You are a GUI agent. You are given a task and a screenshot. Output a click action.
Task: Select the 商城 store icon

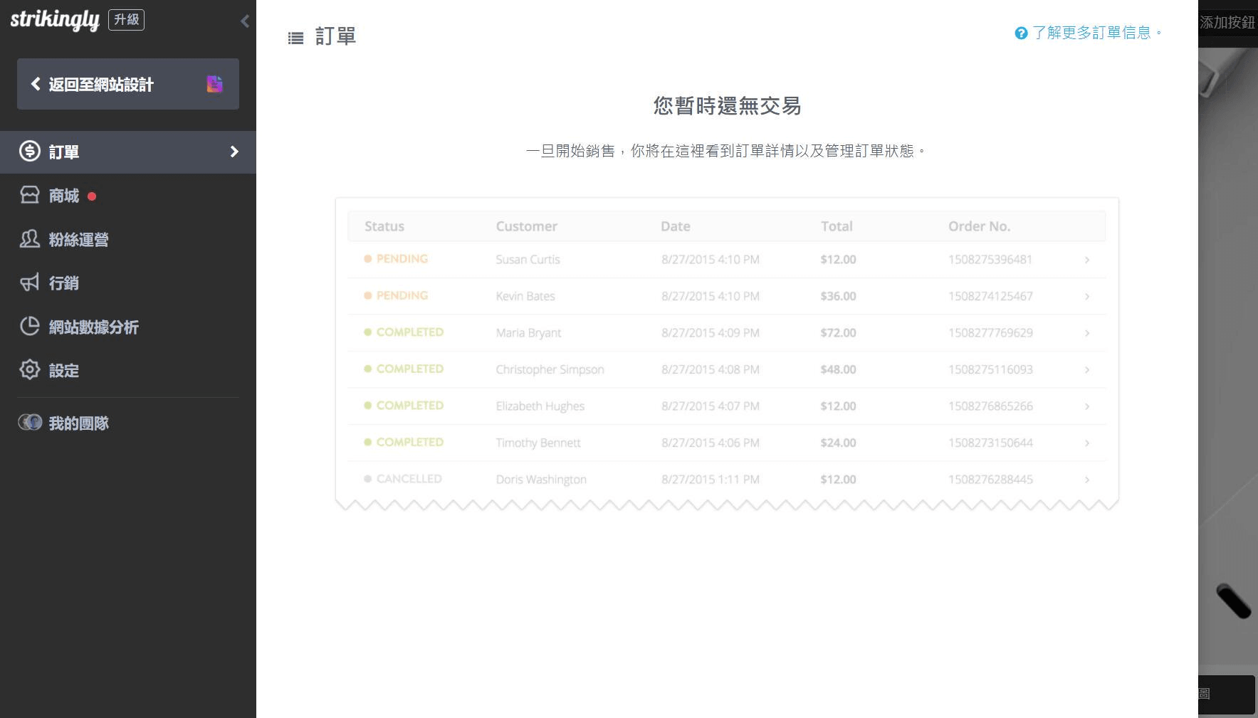[x=29, y=196]
